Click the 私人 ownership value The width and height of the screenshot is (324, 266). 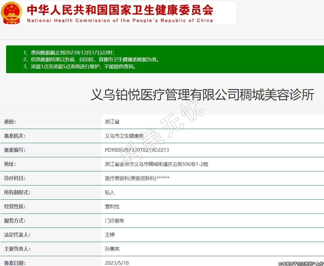[110, 193]
